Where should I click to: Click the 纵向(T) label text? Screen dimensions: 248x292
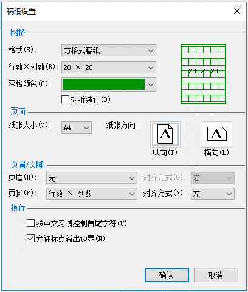click(165, 152)
